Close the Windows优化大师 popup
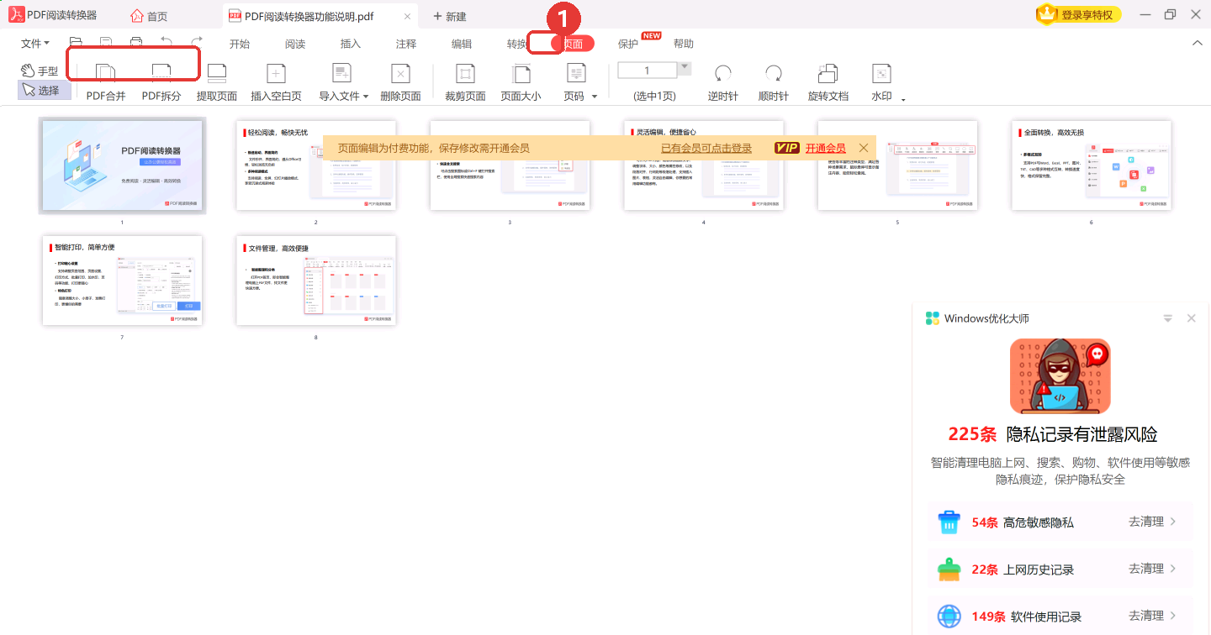This screenshot has width=1211, height=635. click(x=1192, y=318)
